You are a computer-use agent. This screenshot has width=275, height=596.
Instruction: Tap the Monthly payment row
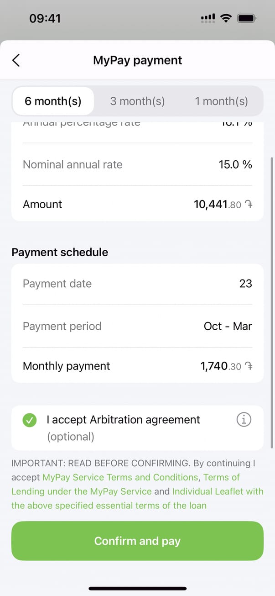click(x=137, y=366)
